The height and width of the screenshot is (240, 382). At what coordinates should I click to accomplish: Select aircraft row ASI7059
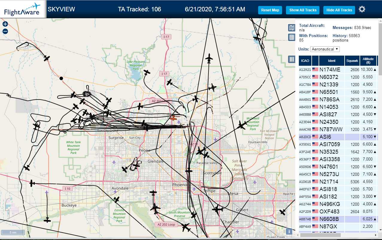[338, 144]
